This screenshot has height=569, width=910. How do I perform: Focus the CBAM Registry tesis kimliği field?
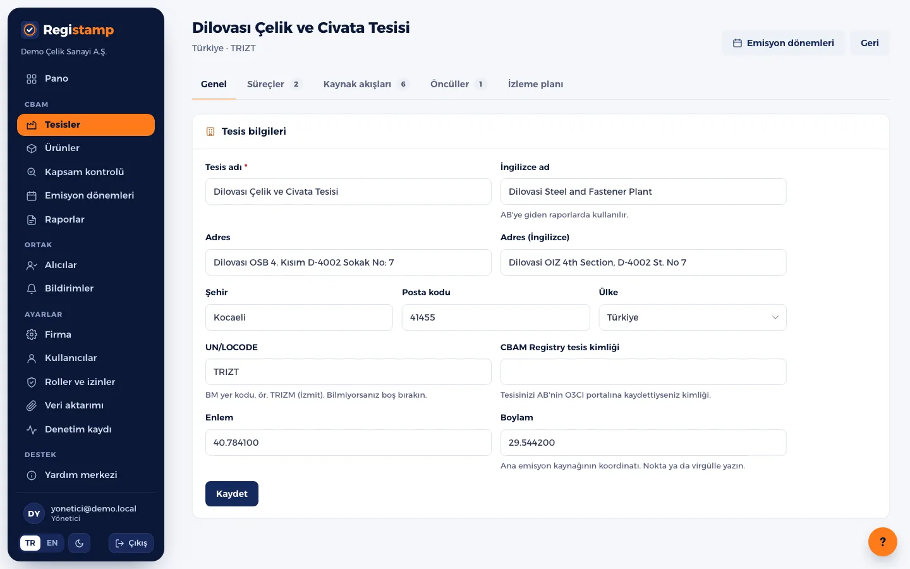[643, 372]
